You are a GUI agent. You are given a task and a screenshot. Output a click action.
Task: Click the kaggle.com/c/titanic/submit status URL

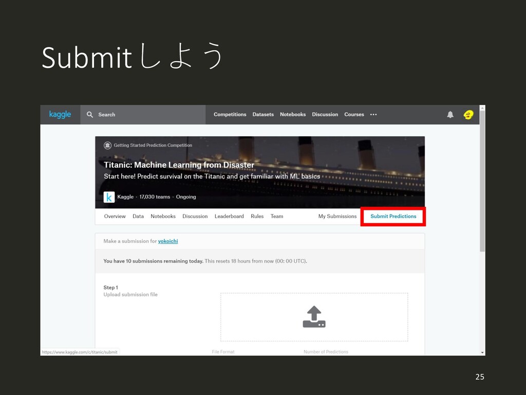coord(80,352)
